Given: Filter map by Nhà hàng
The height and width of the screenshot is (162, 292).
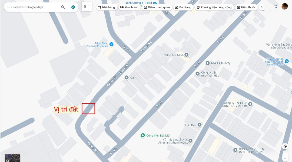Looking at the screenshot, I should click(x=107, y=7).
